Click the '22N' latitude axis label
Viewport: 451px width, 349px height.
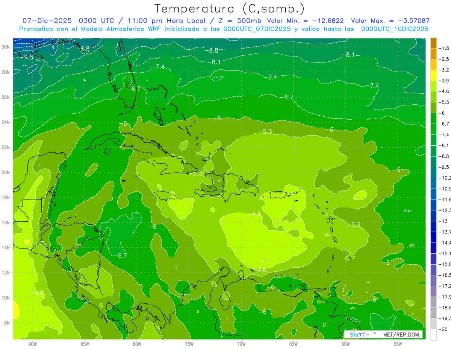click(6, 147)
